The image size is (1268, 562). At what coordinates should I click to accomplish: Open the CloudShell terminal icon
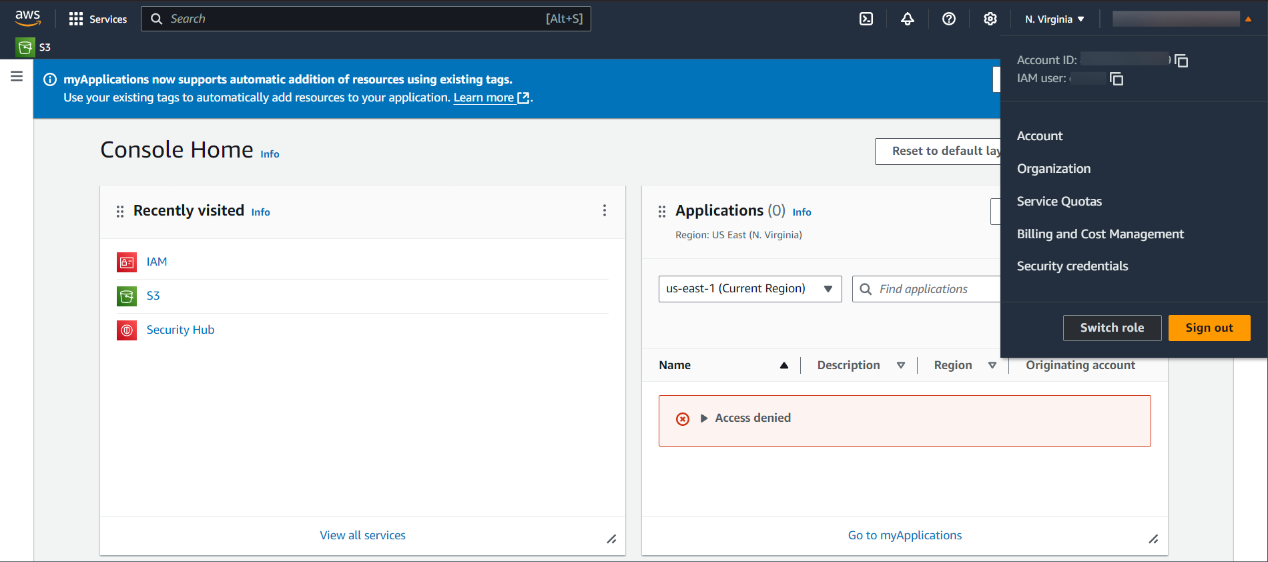(866, 19)
